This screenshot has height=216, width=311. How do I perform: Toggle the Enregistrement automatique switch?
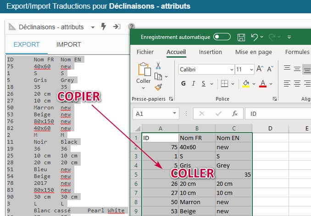point(222,37)
